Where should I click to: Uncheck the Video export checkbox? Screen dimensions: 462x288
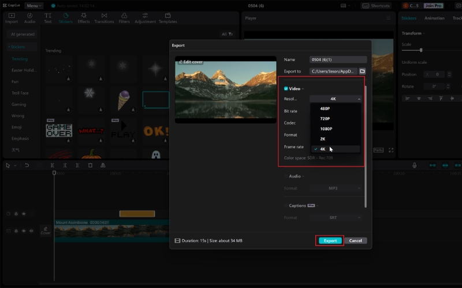point(286,89)
